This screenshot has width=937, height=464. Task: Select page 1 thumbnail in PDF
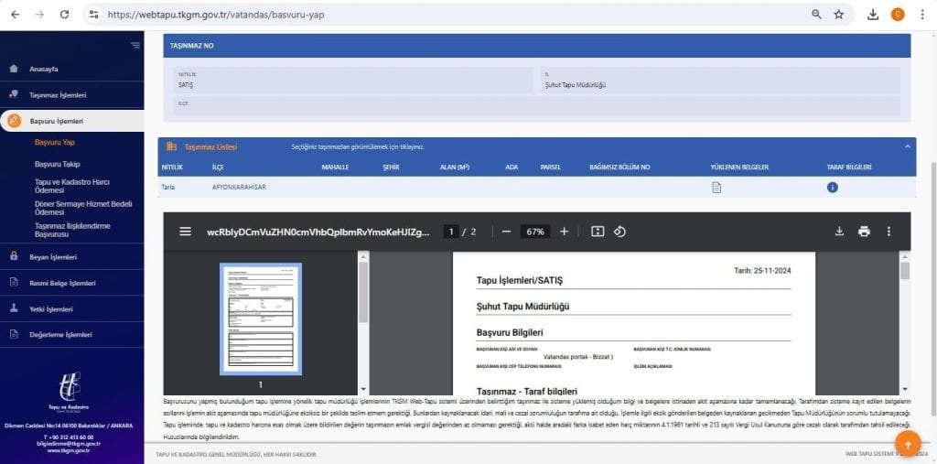[x=261, y=318]
